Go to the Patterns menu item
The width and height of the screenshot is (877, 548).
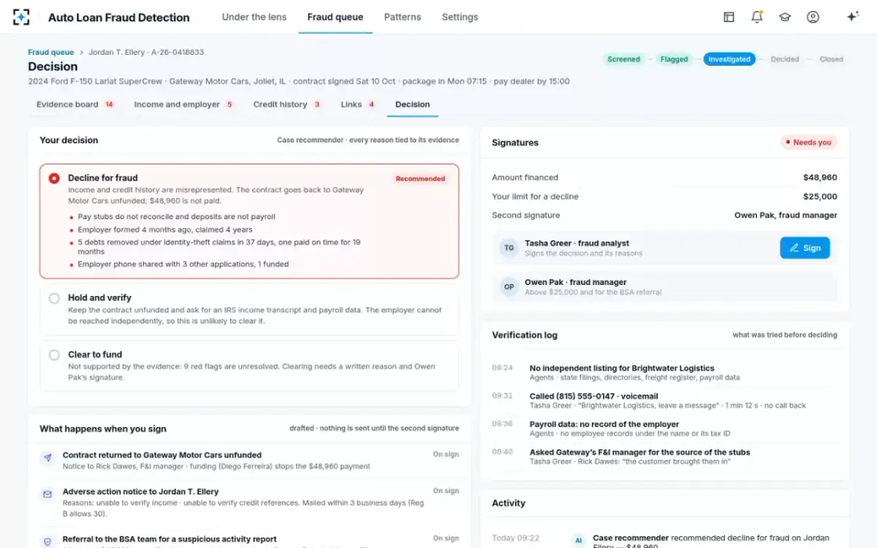403,17
